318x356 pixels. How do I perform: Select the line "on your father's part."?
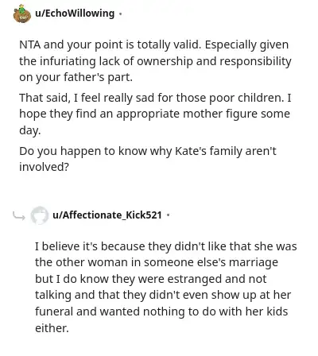(76, 77)
